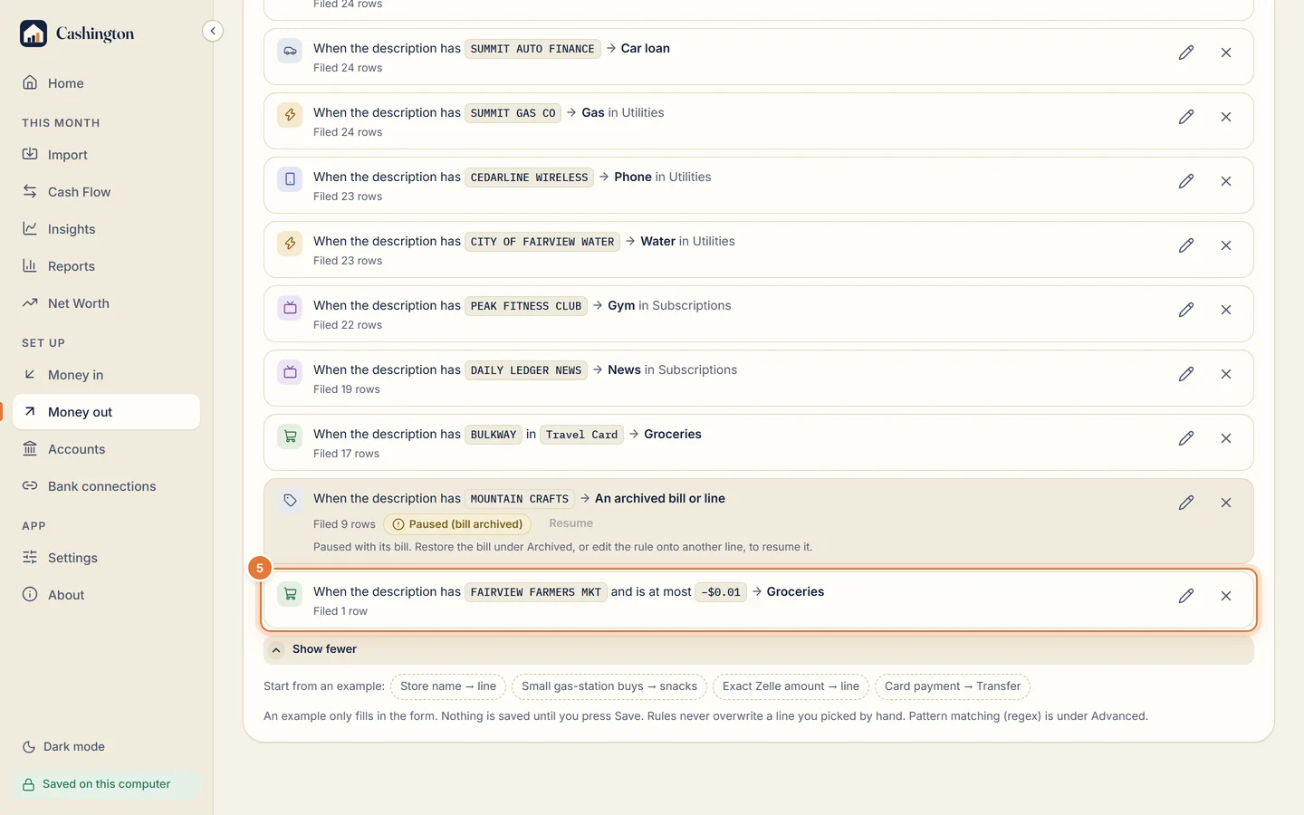1304x815 pixels.
Task: Edit the BULKWAY Travel Card rule
Action: (x=1186, y=438)
